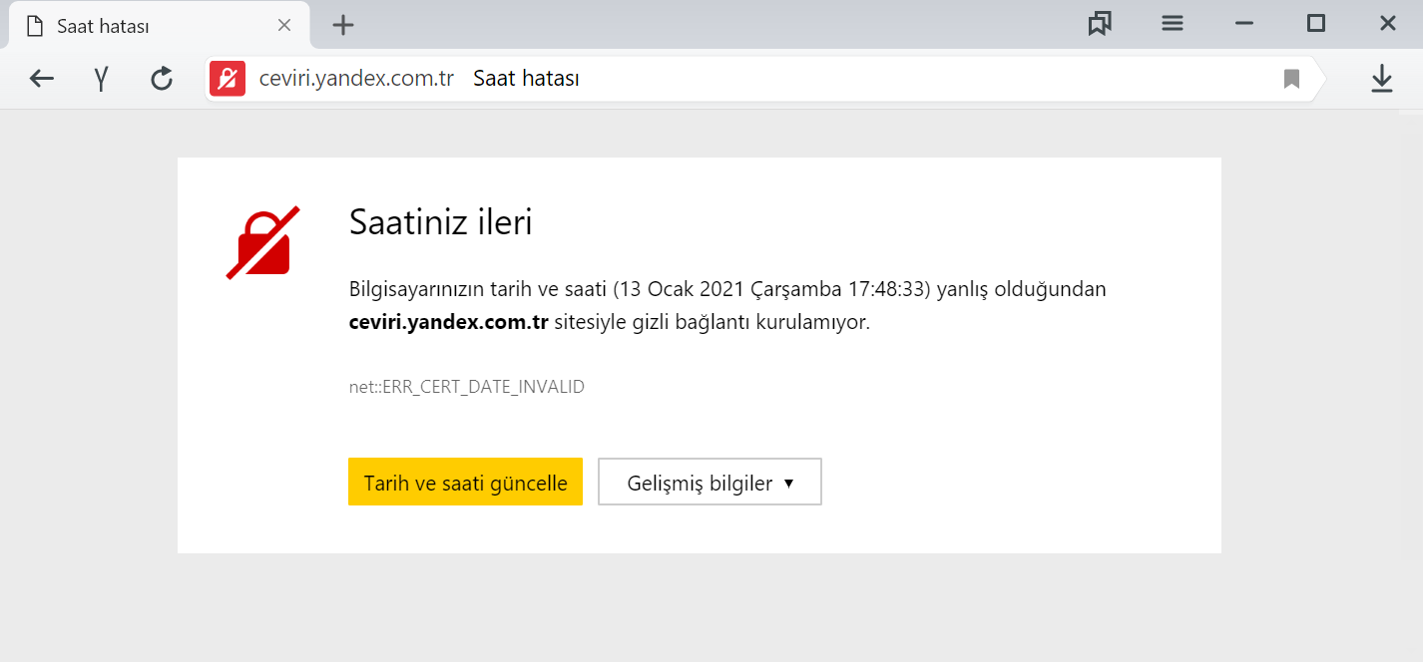Viewport: 1423px width, 662px height.
Task: Click the large crossed-out lock icon
Action: 262,242
